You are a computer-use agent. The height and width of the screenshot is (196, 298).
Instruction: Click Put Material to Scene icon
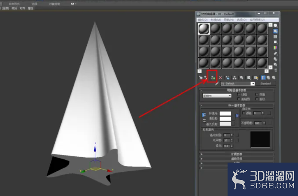(206, 77)
